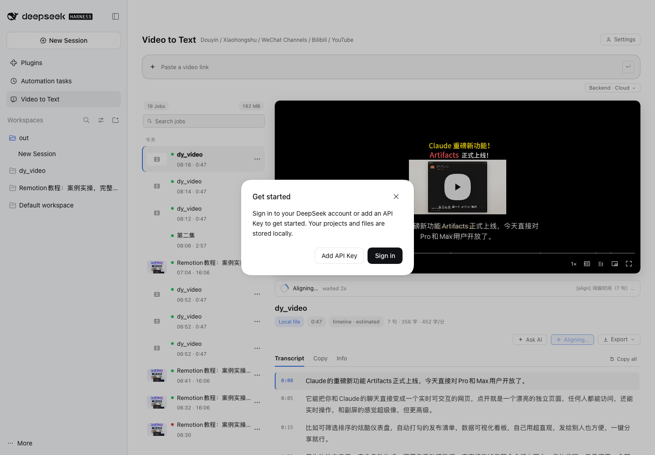The width and height of the screenshot is (655, 455).
Task: Collapse the sidebar with the panel icon
Action: 116,16
